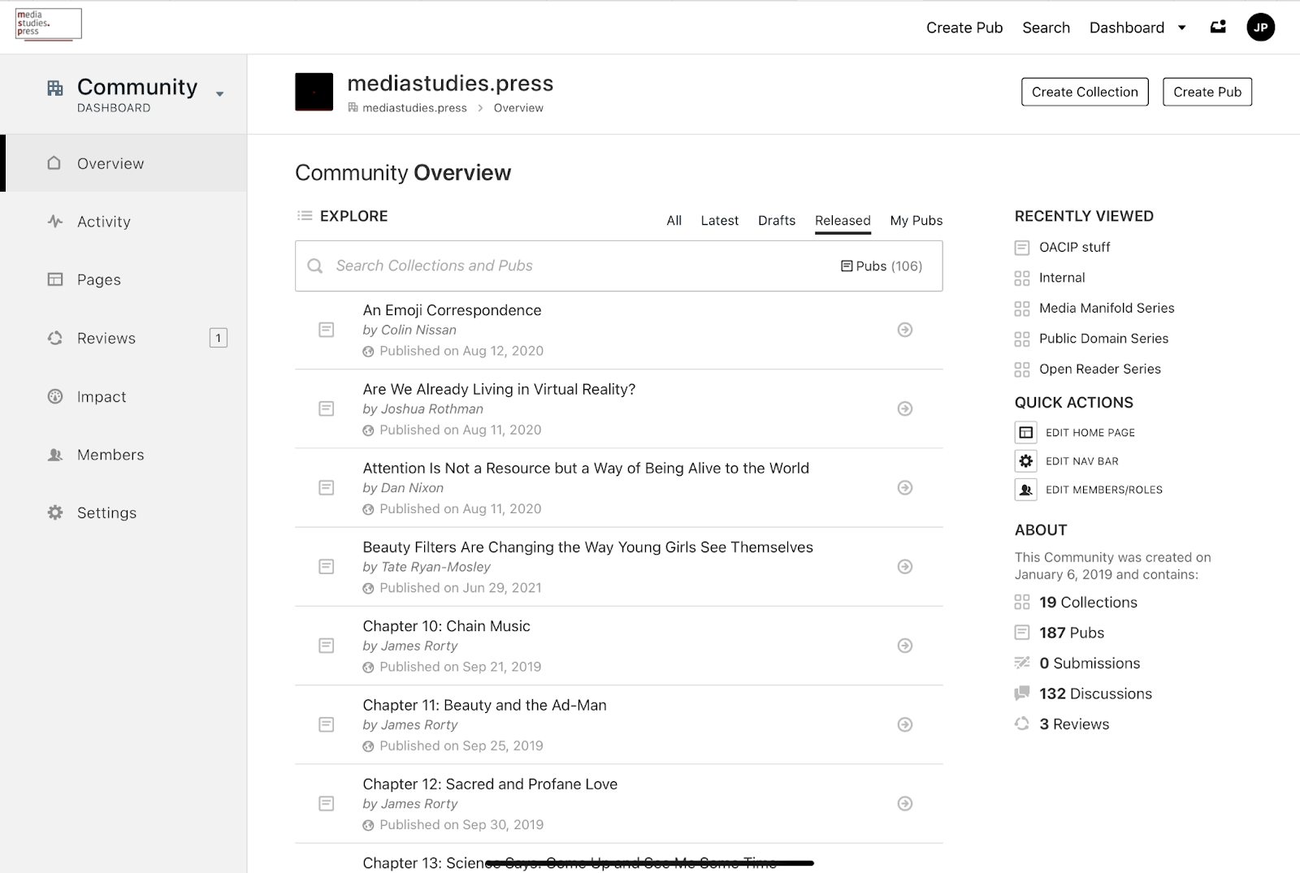Click the mediastudies.press black community avatar
1300x873 pixels.
tap(314, 92)
